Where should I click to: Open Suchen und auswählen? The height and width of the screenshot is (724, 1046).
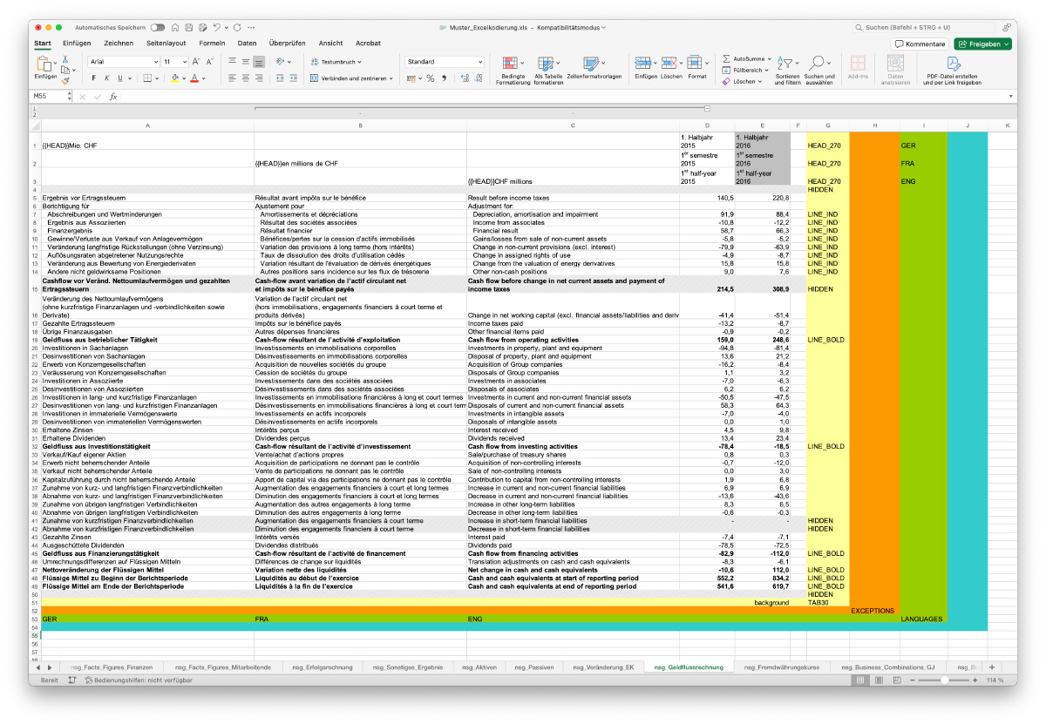818,69
